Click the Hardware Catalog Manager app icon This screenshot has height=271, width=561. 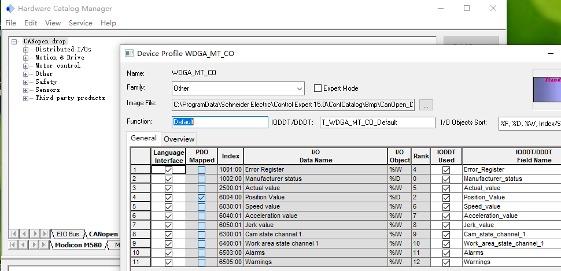click(x=11, y=8)
